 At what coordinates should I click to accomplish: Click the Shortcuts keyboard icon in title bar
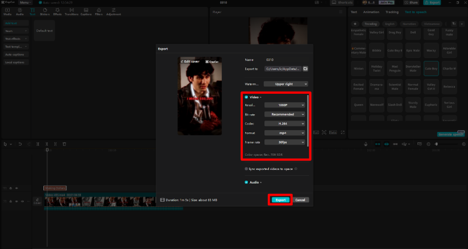coord(334,2)
